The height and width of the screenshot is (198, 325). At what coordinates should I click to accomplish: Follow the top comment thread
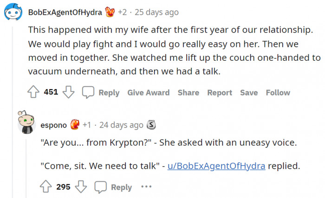278,92
